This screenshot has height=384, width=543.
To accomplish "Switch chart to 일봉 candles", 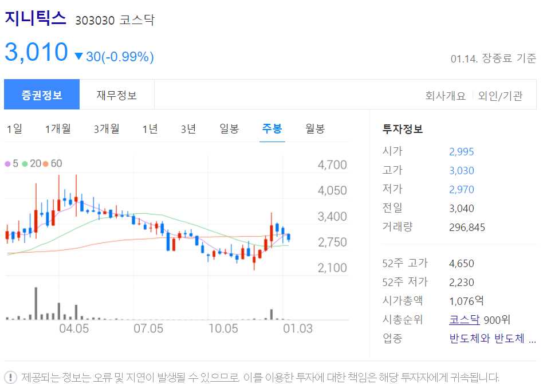I will pos(229,129).
